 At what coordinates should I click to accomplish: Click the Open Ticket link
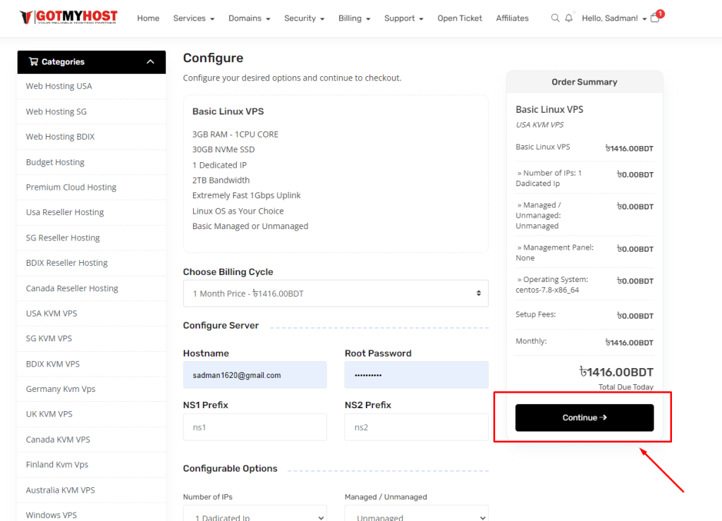pos(460,18)
